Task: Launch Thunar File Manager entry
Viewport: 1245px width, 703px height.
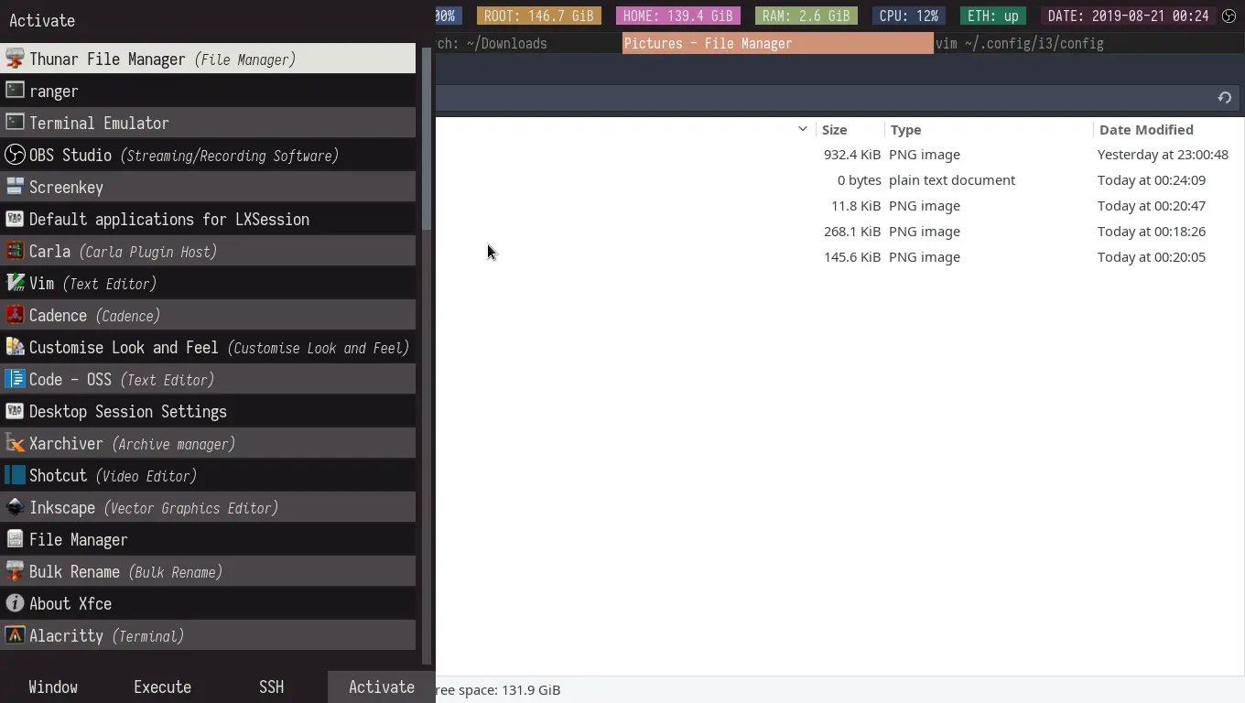Action: tap(208, 59)
